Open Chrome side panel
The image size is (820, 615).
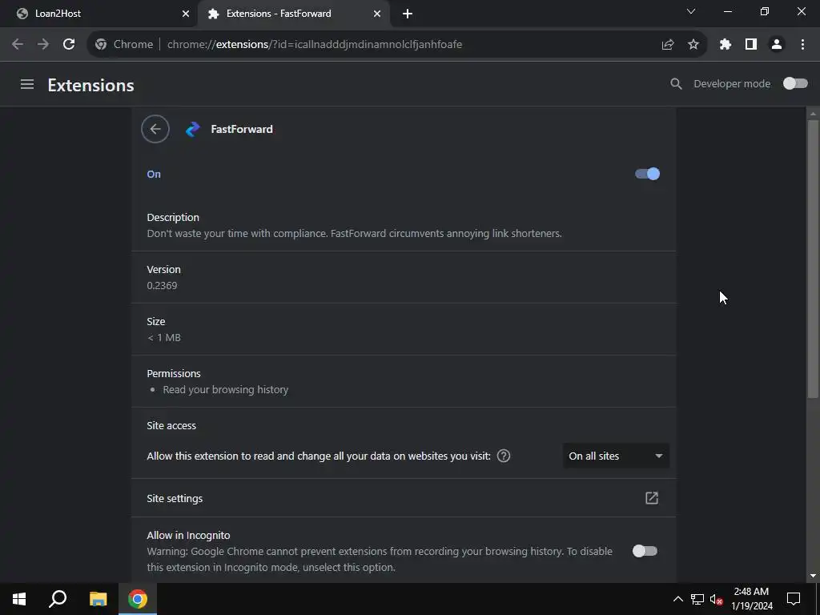point(751,45)
